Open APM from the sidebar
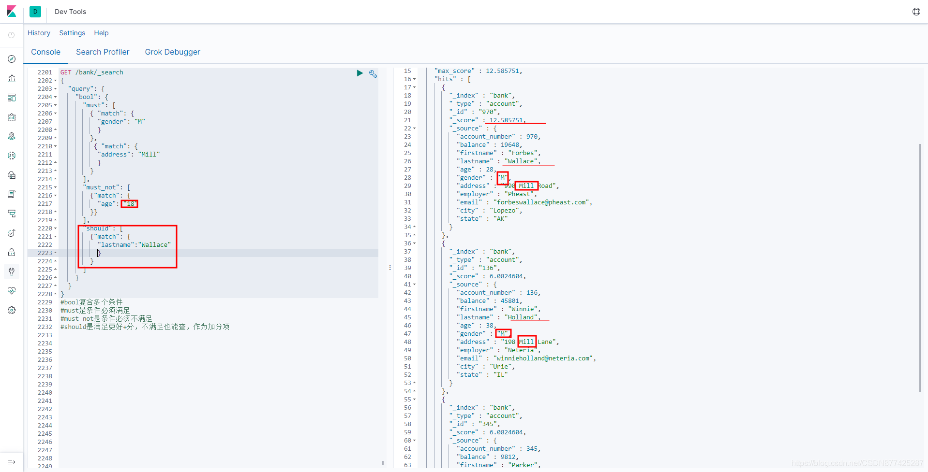This screenshot has height=472, width=928. 12,214
